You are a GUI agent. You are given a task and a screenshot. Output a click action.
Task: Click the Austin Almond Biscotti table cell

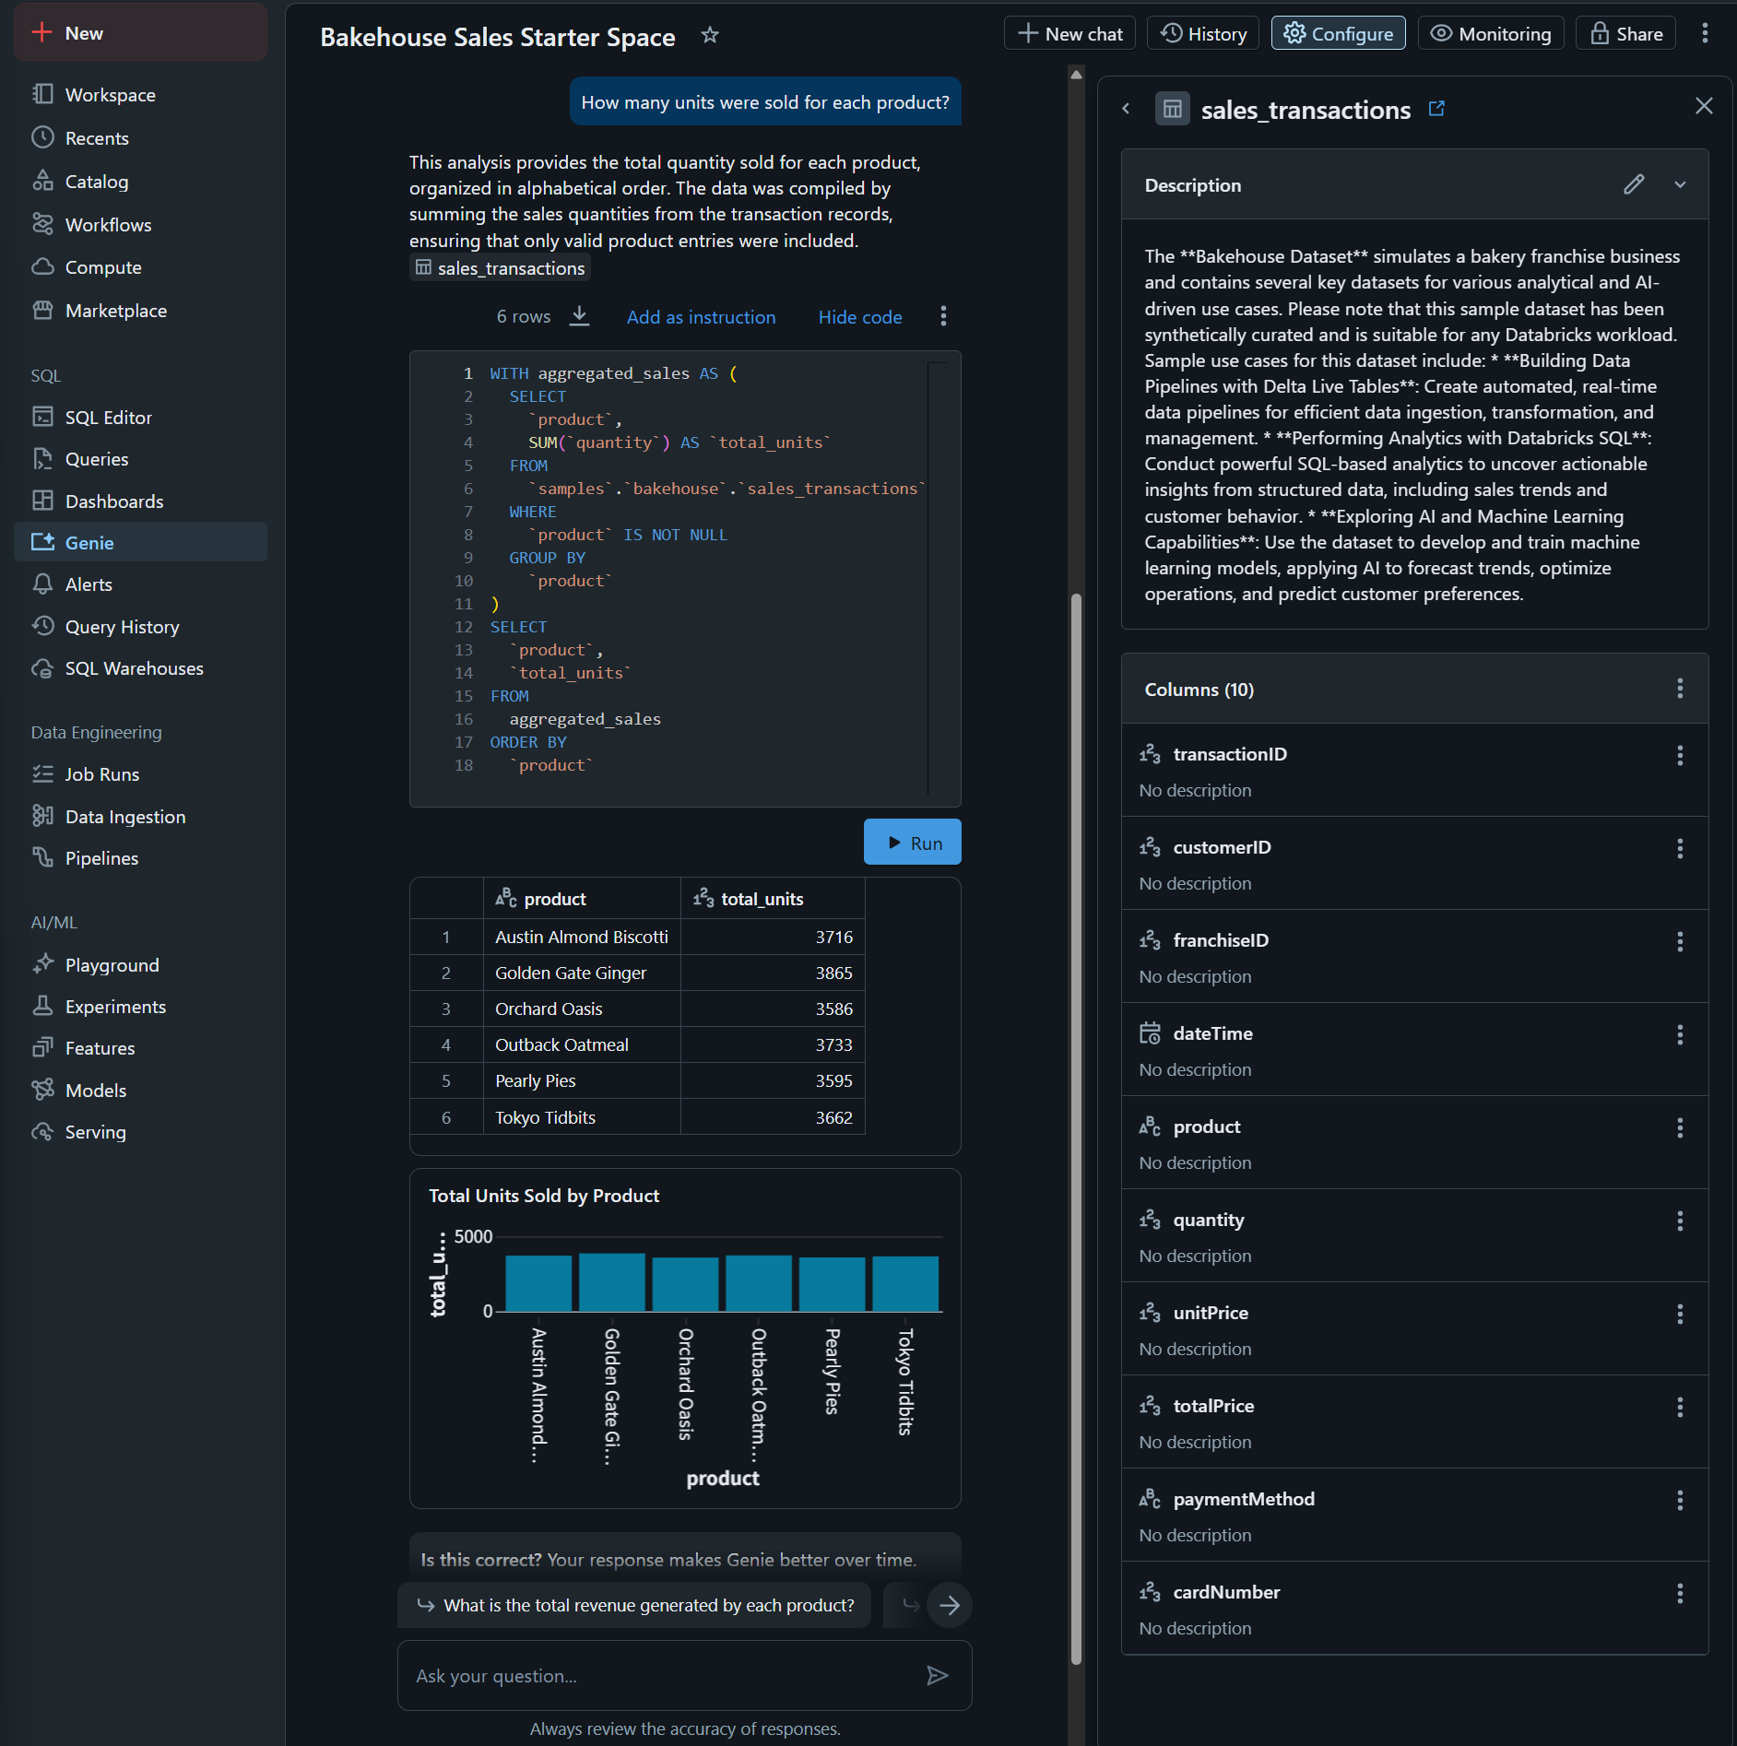pyautogui.click(x=582, y=937)
